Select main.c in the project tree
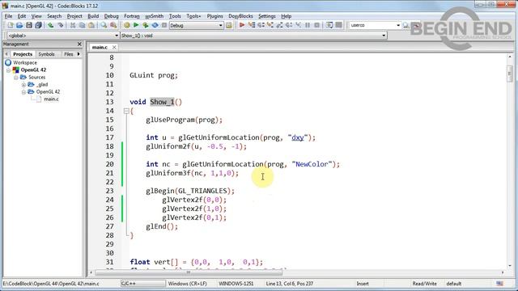Image resolution: width=518 pixels, height=291 pixels. [x=51, y=99]
